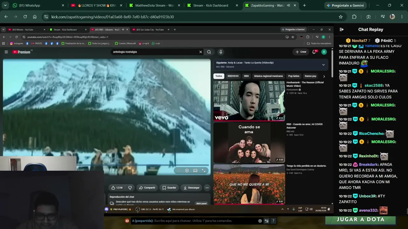The image size is (408, 229).
Task: Open the Todos los marcadores folder
Action: [319, 43]
